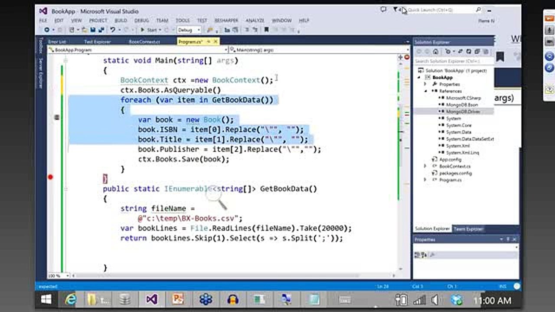Click the Visual Studio taskbar icon
The width and height of the screenshot is (555, 312).
click(x=152, y=299)
